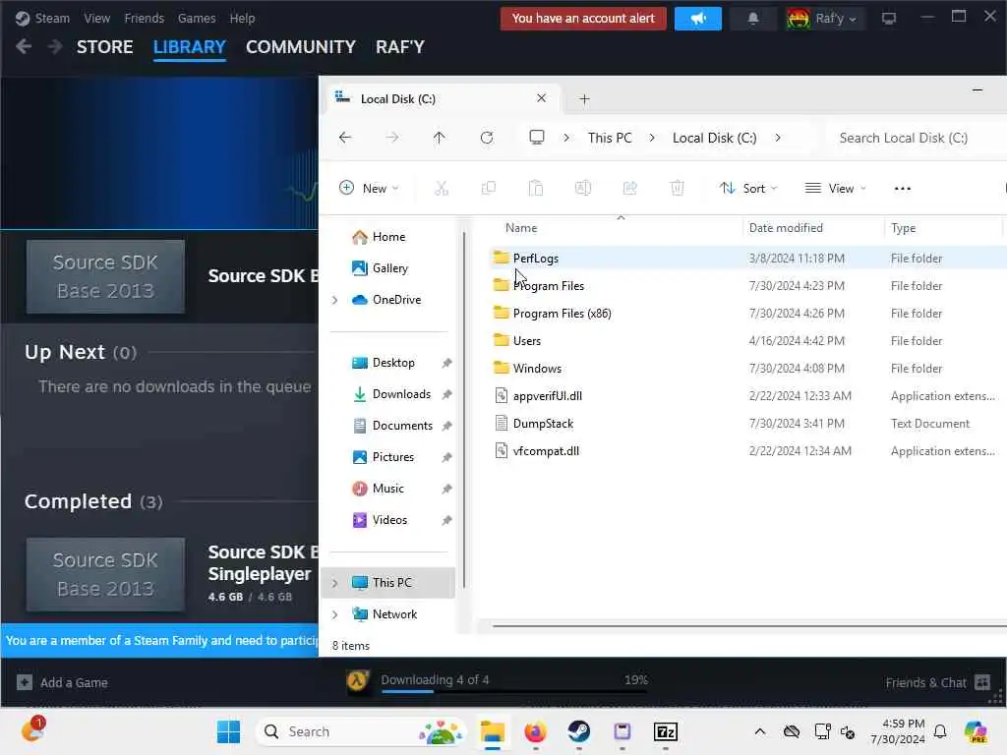Expand the This PC tree node
This screenshot has width=1007, height=755.
pos(334,583)
